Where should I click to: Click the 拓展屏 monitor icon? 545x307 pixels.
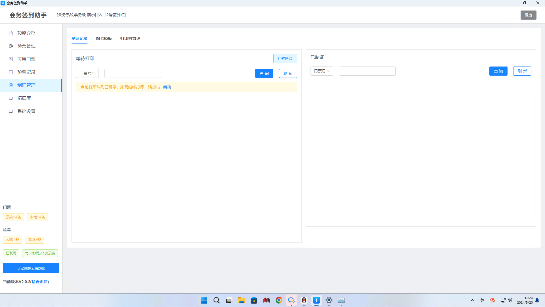pyautogui.click(x=11, y=98)
